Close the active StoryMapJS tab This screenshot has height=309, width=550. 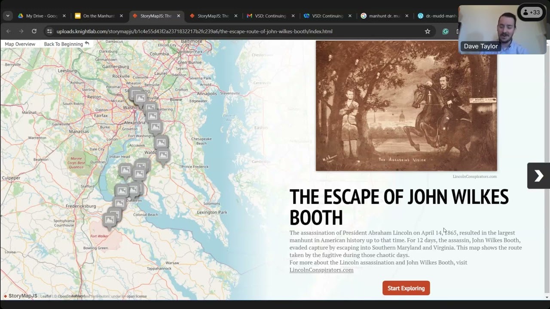pos(178,16)
